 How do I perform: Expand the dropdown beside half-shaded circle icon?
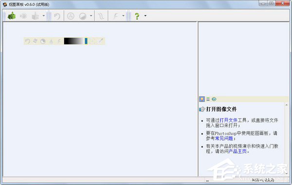91,16
